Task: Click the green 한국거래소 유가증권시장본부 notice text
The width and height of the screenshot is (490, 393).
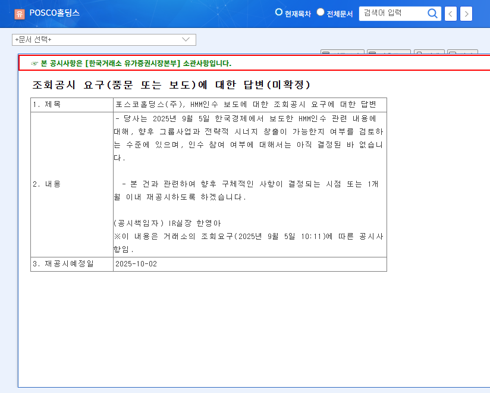Action: pyautogui.click(x=136, y=64)
